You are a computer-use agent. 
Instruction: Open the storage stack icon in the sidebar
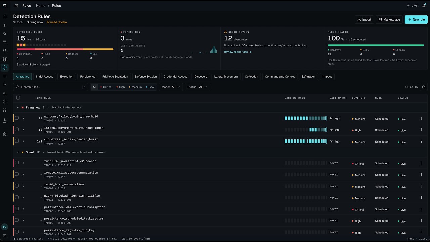[x=4, y=42]
